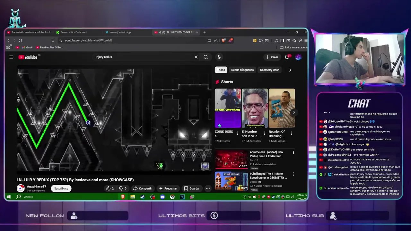Select the Geometry Dash filter chip
411x231 pixels.
click(x=270, y=70)
